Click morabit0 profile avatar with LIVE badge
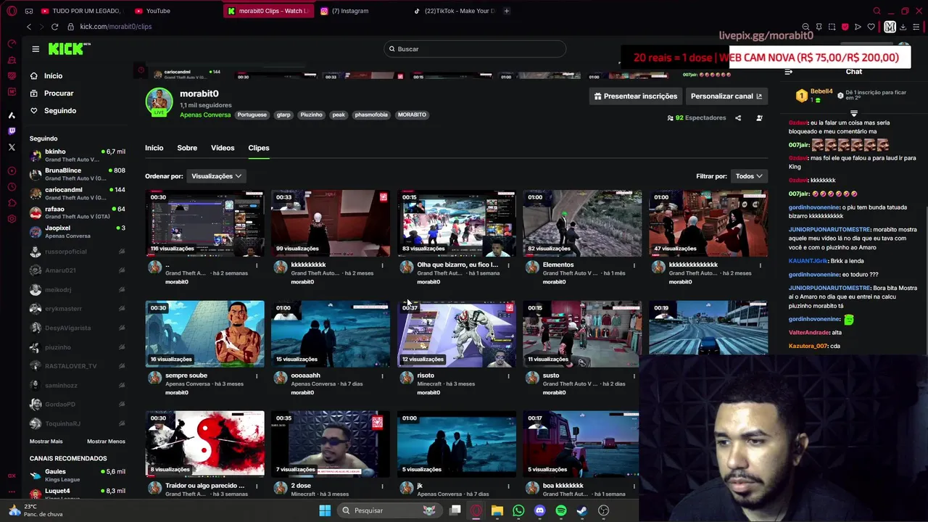The height and width of the screenshot is (522, 928). 159,101
